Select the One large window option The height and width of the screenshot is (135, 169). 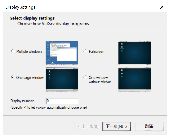point(13,77)
